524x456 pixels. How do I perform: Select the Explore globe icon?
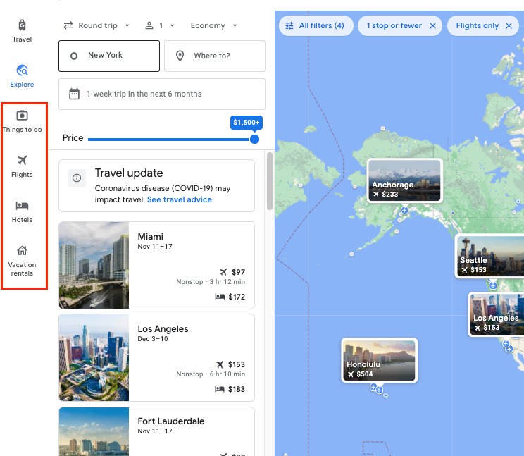[22, 70]
